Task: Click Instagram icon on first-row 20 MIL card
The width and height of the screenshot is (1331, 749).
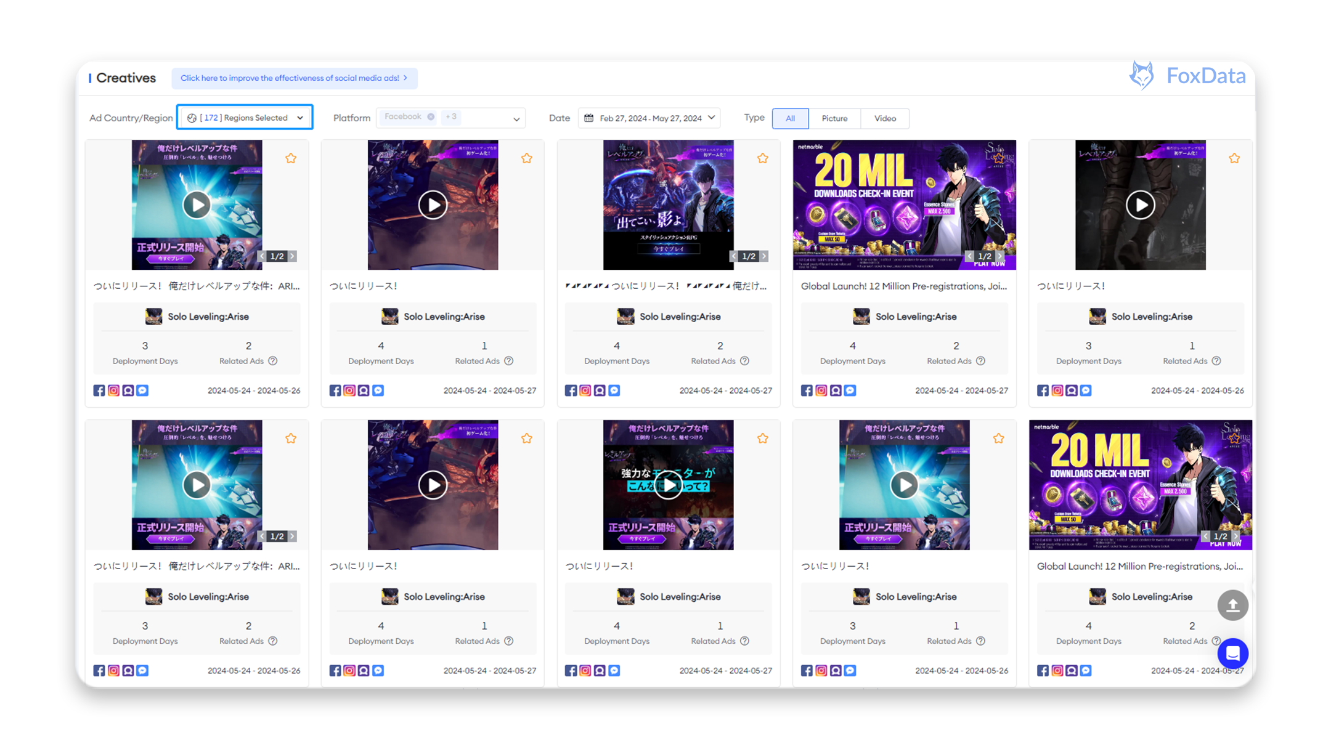Action: [x=821, y=391]
